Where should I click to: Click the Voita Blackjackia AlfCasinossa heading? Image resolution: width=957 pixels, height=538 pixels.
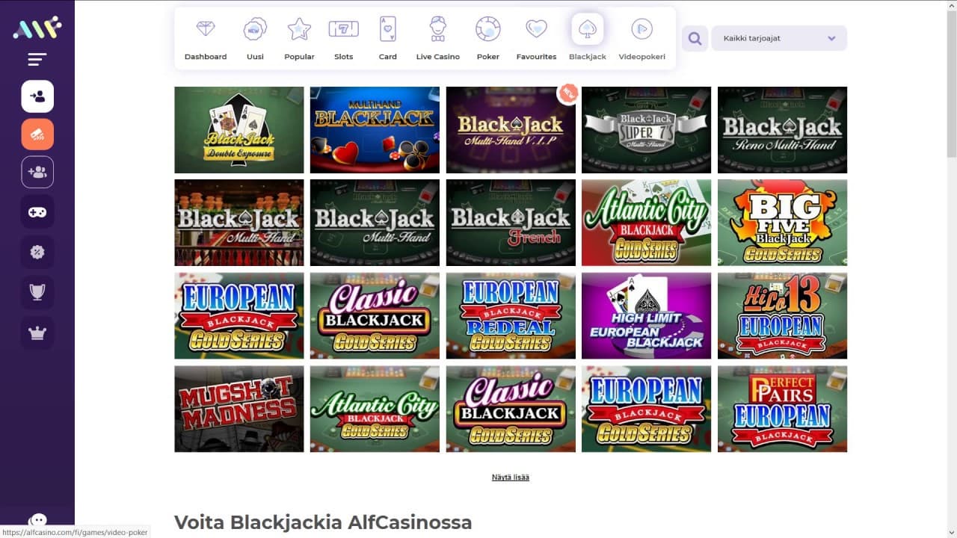click(x=323, y=522)
